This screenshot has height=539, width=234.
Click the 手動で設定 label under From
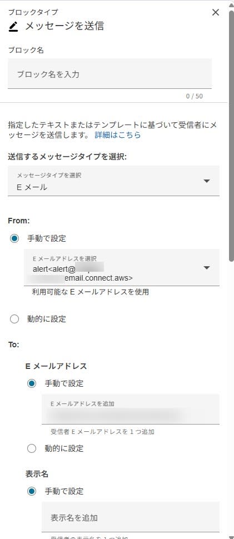click(x=47, y=238)
